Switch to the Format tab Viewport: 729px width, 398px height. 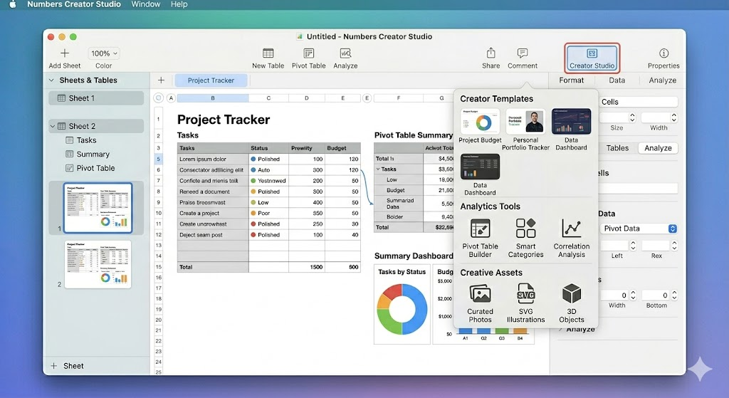click(572, 80)
